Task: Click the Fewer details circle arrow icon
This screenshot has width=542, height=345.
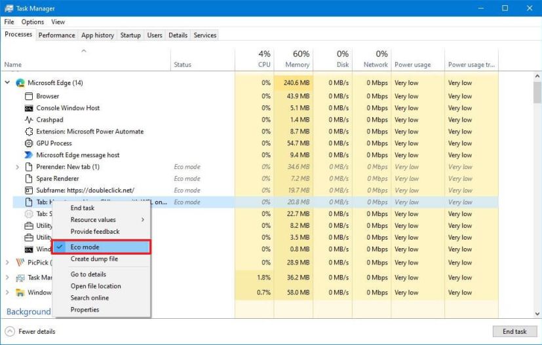Action: 10,331
